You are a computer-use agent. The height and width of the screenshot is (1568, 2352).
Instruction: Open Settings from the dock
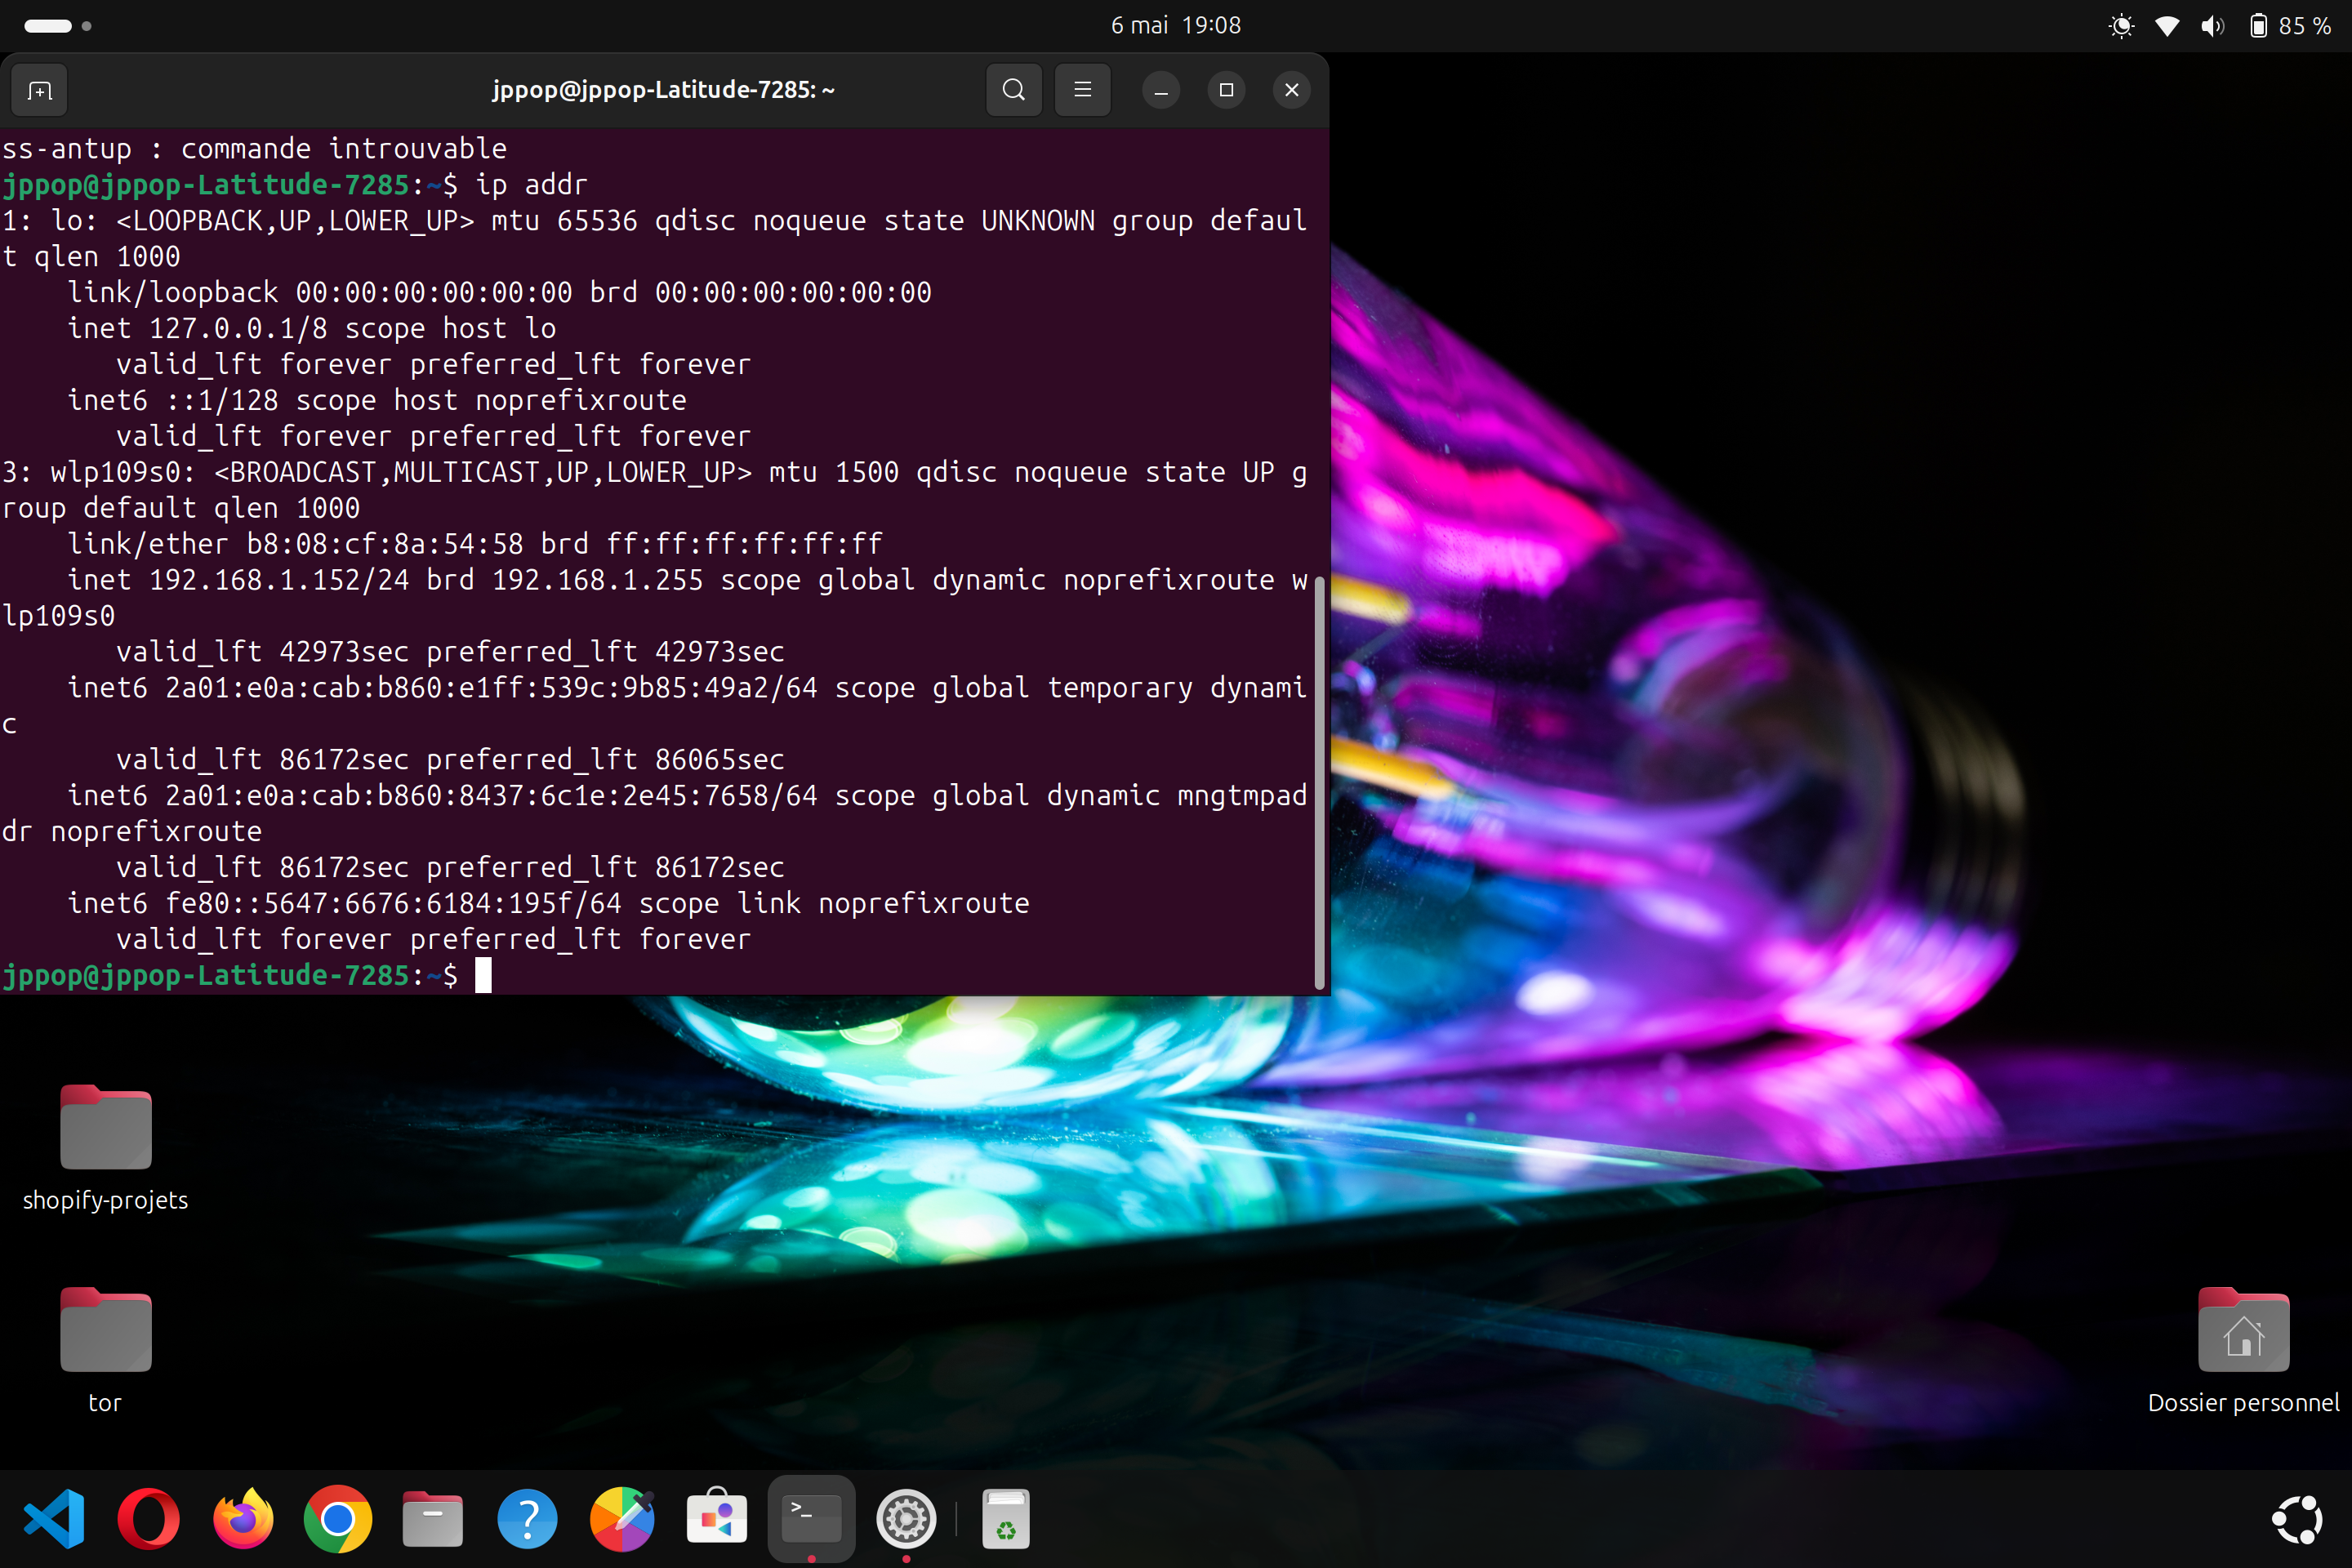click(906, 1519)
